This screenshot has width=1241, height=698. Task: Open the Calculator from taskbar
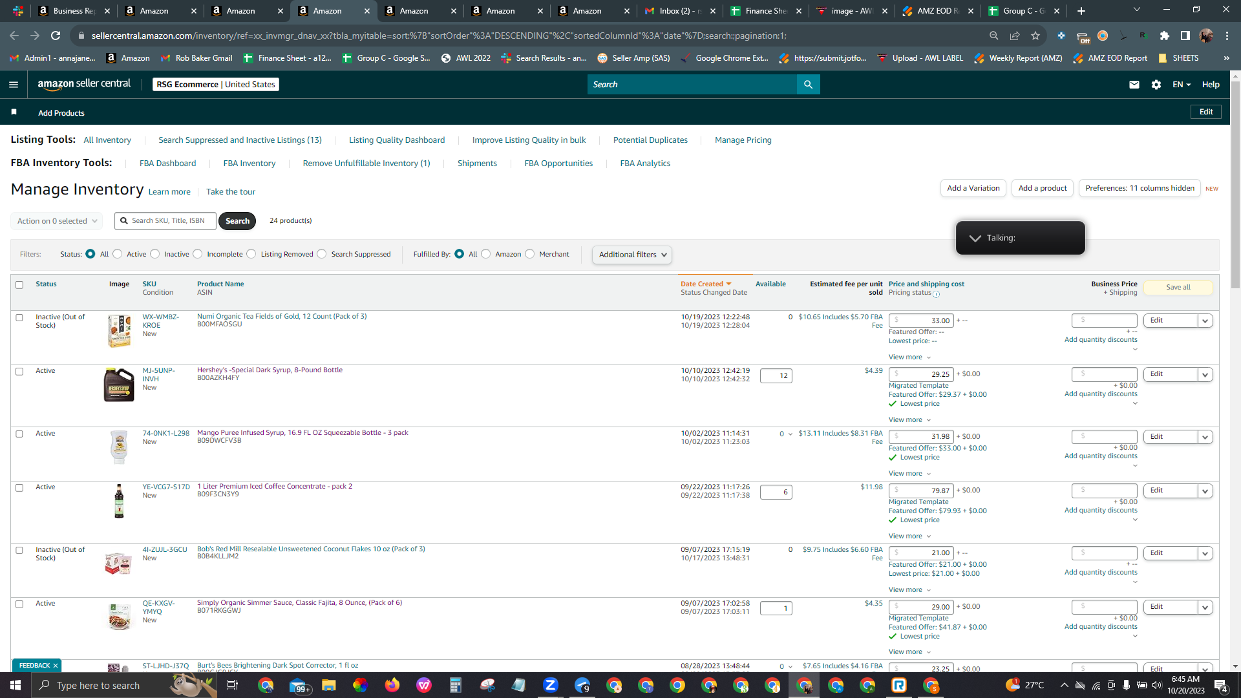tap(456, 685)
